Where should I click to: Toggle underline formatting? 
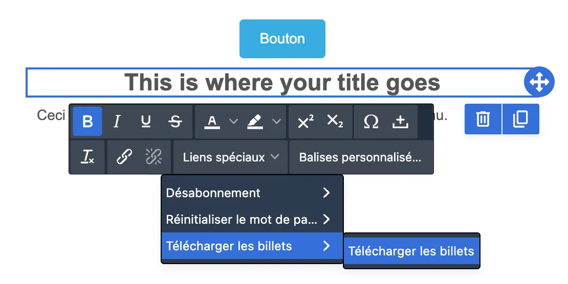tap(146, 121)
